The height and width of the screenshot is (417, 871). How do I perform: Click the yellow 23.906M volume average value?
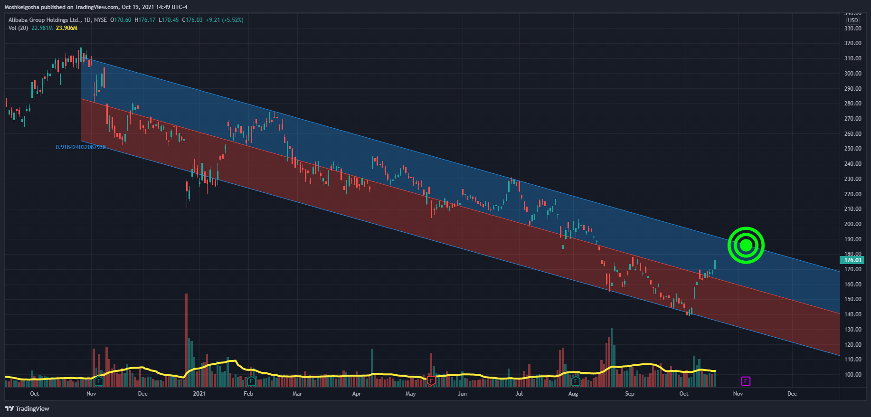click(x=66, y=28)
